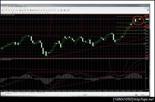Switch chart to candlesticks type

(44, 10)
